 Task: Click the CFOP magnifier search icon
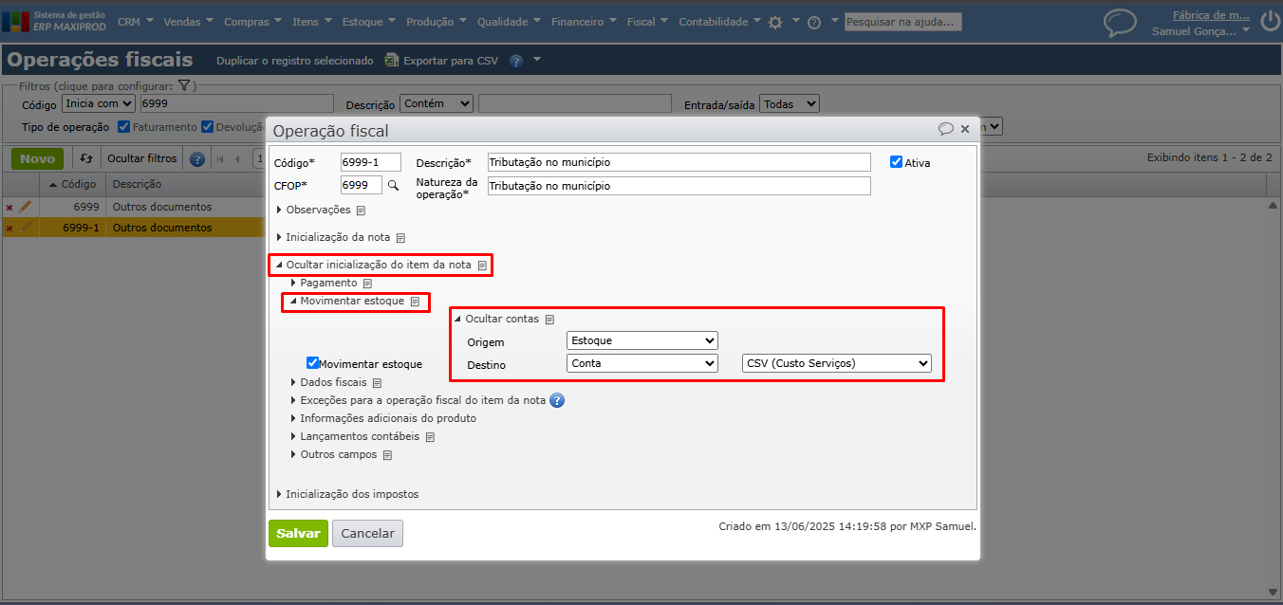[x=393, y=186]
